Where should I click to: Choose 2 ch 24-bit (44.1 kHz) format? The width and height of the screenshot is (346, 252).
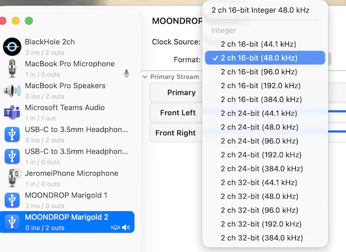tap(265, 113)
